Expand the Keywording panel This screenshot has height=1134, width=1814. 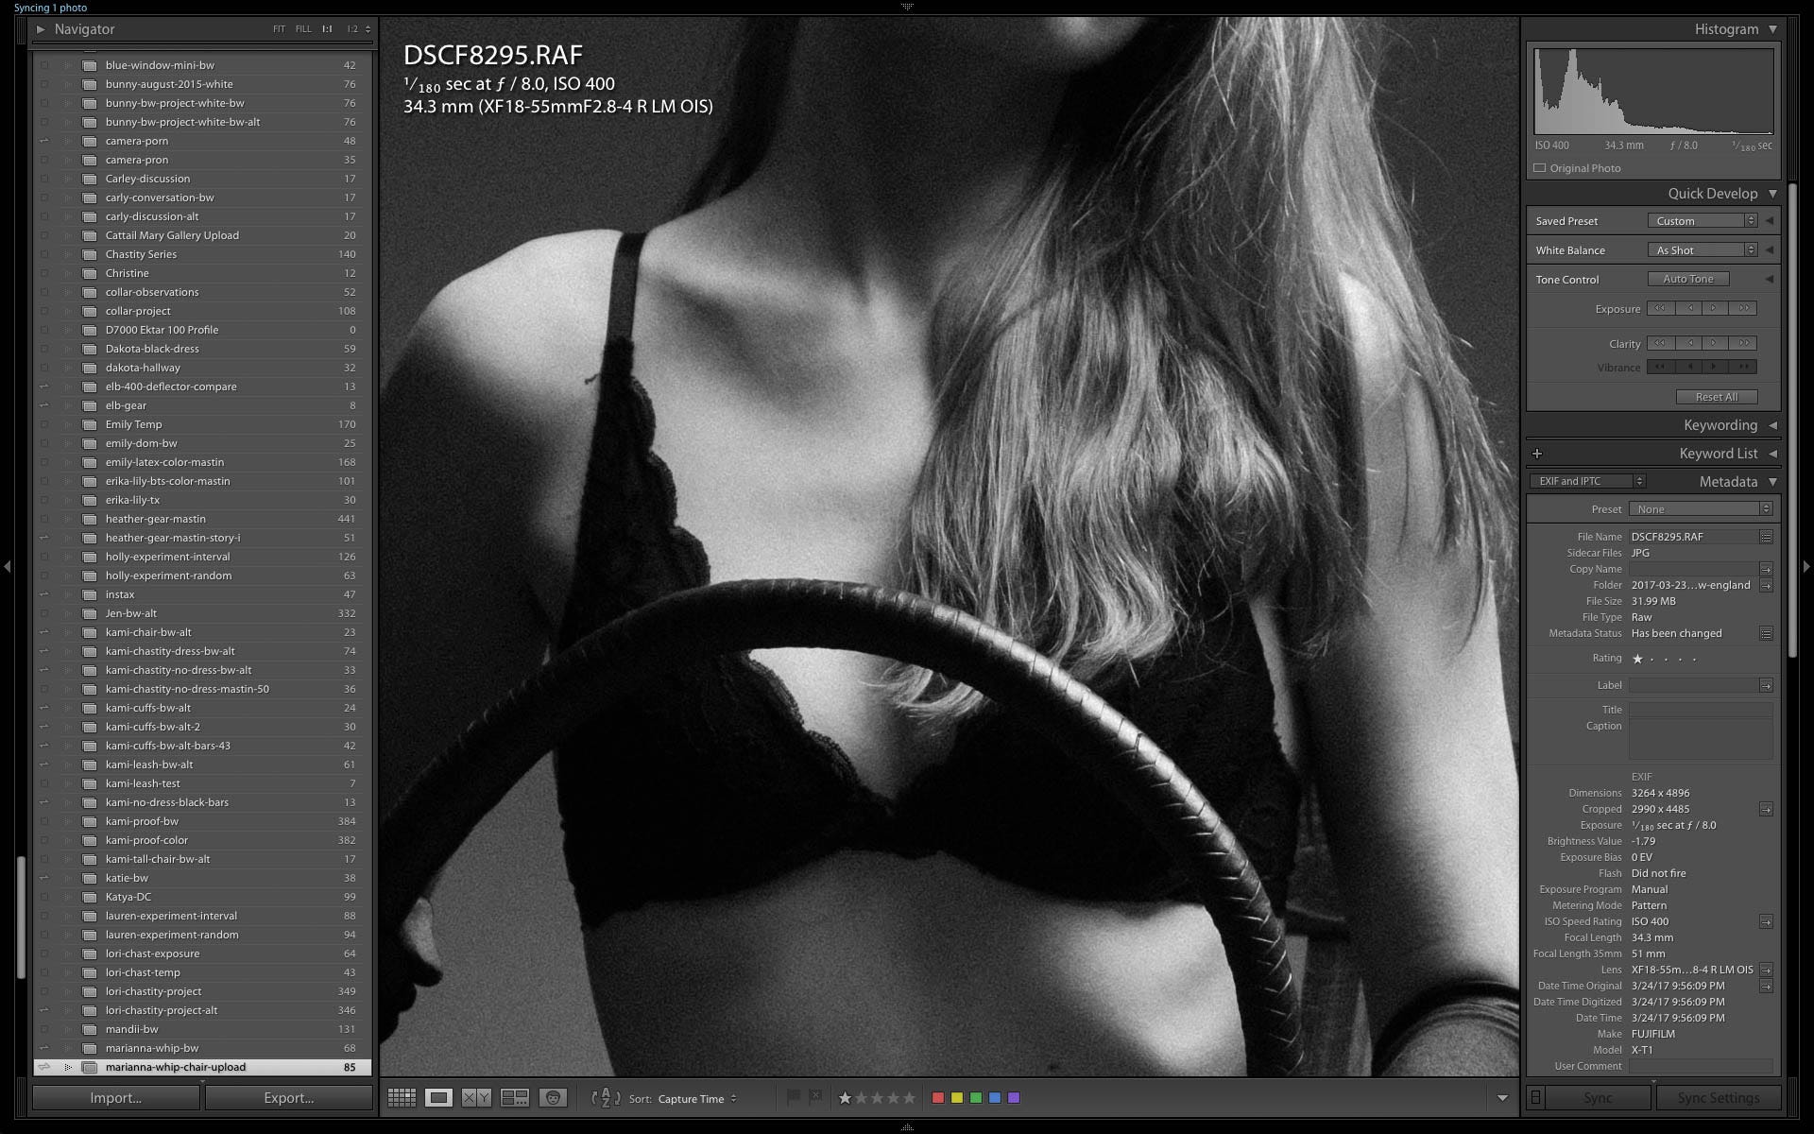click(1772, 425)
